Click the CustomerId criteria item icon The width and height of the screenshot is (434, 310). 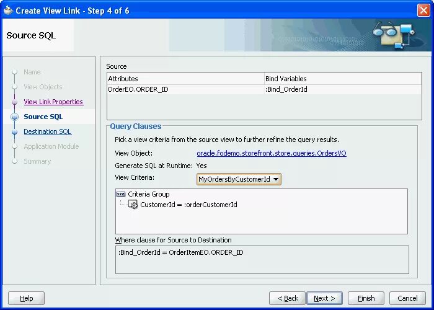pyautogui.click(x=133, y=205)
